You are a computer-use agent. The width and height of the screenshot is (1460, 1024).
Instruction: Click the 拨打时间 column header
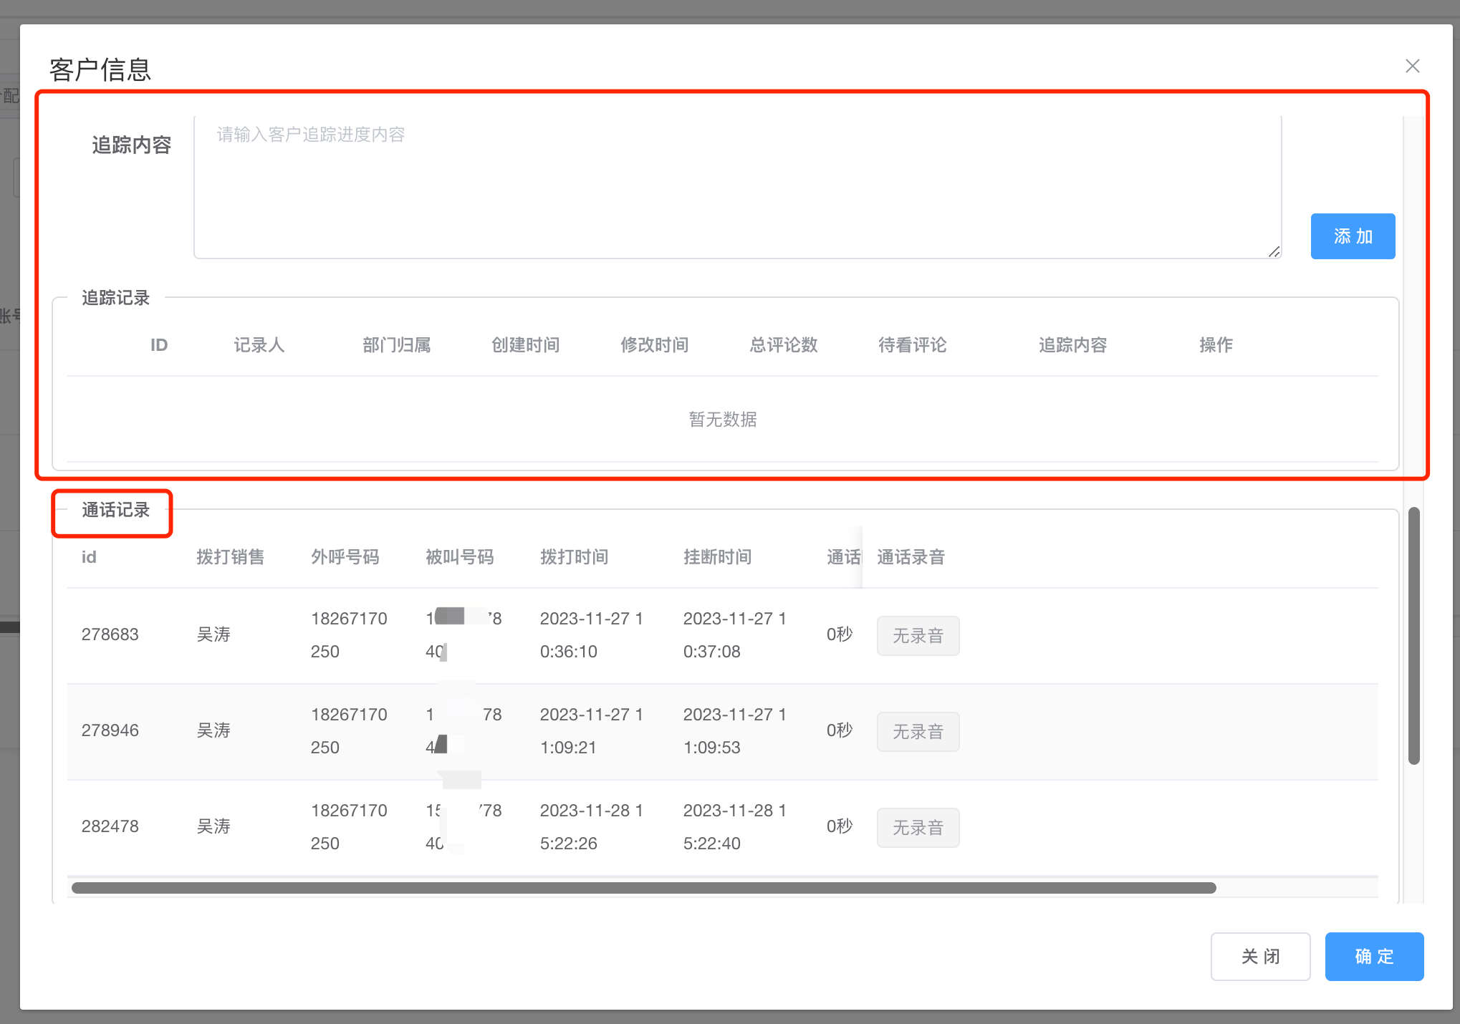[574, 557]
